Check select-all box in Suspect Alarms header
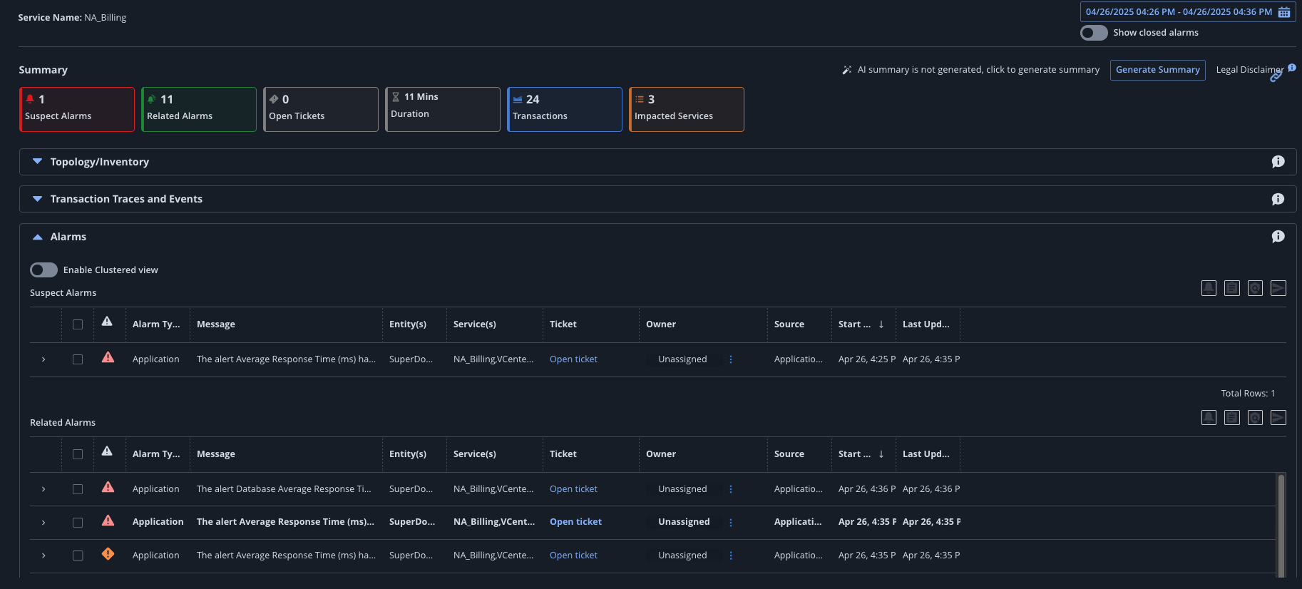 (78, 324)
